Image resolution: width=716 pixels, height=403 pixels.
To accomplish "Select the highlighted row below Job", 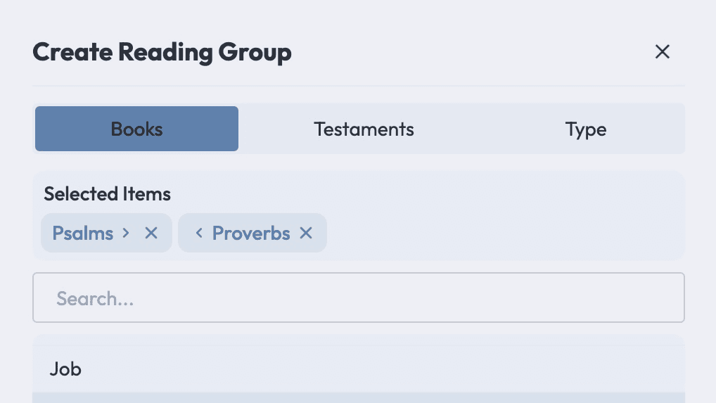I will click(x=359, y=398).
